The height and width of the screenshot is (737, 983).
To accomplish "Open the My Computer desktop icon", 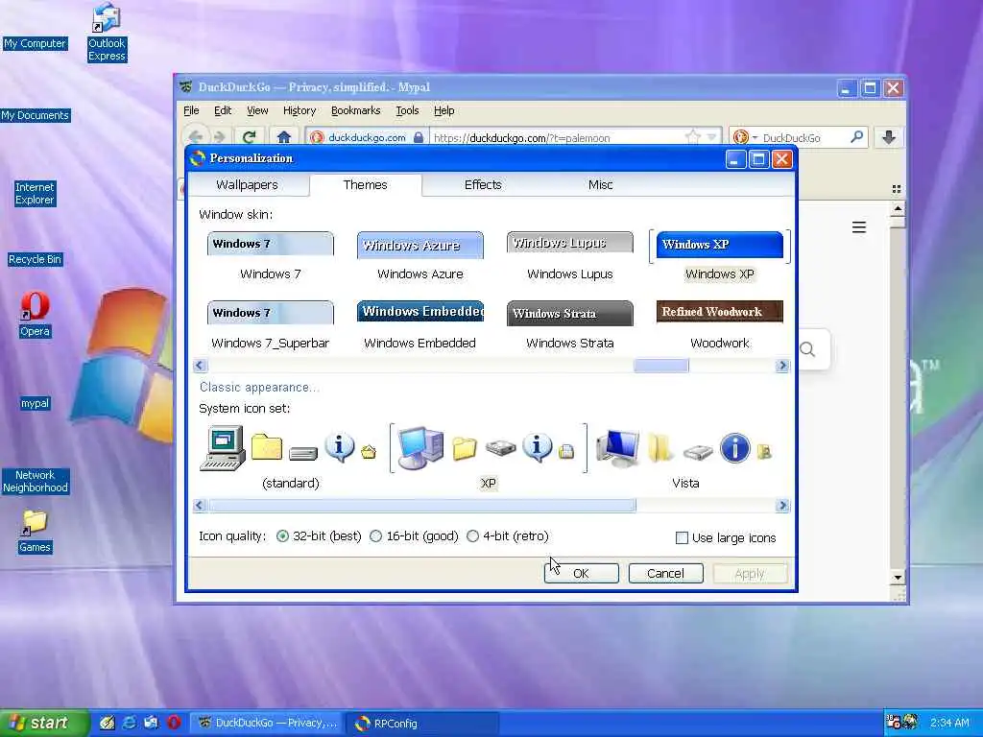I will point(36,43).
